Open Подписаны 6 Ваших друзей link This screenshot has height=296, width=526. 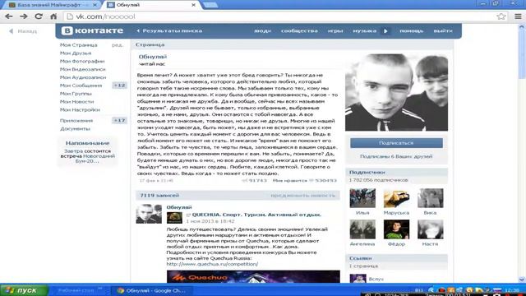[396, 156]
